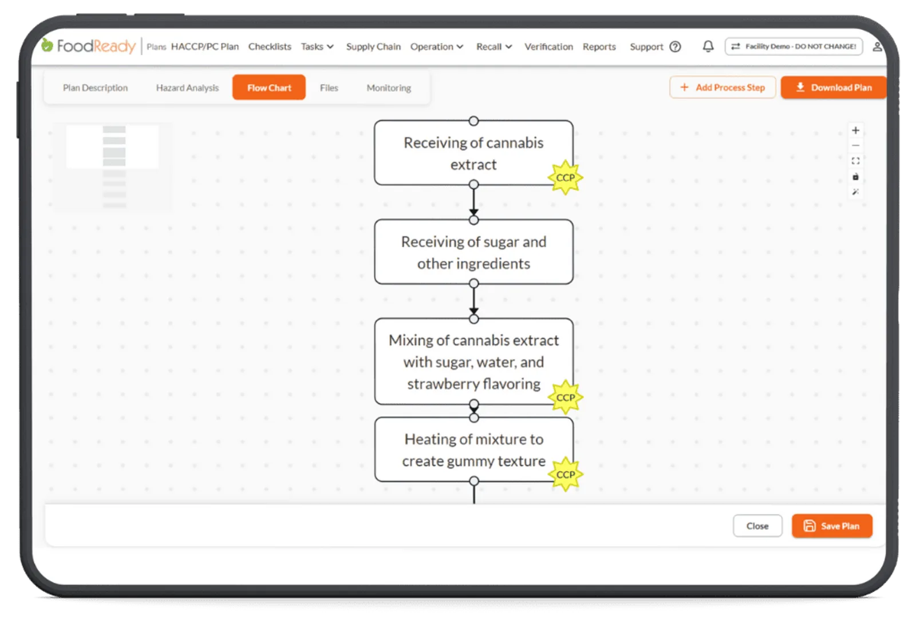Go to Supply Chain

click(x=373, y=47)
